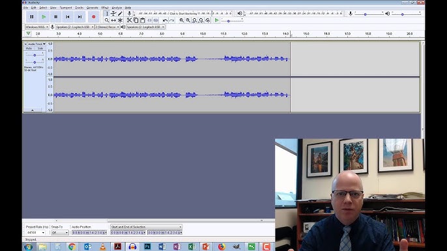Open the Generate menu
This screenshot has height=251, width=447.
pyautogui.click(x=93, y=8)
